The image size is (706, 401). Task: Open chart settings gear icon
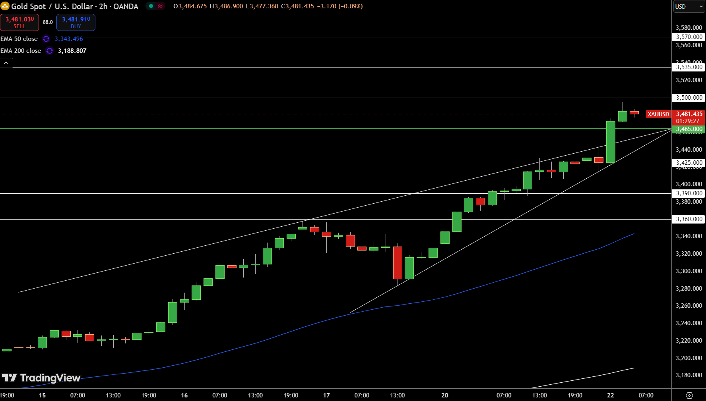pyautogui.click(x=689, y=395)
